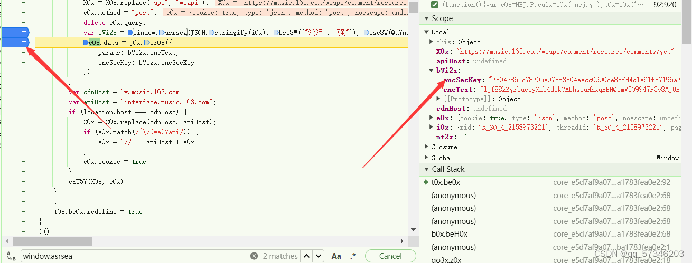Click 'params: bVi2x.encText' in the code
This screenshot has height=263, width=692.
tap(138, 53)
